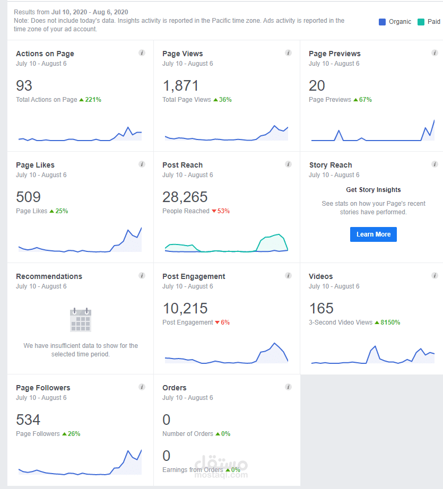
Task: Click the 165 video views value
Action: click(322, 308)
